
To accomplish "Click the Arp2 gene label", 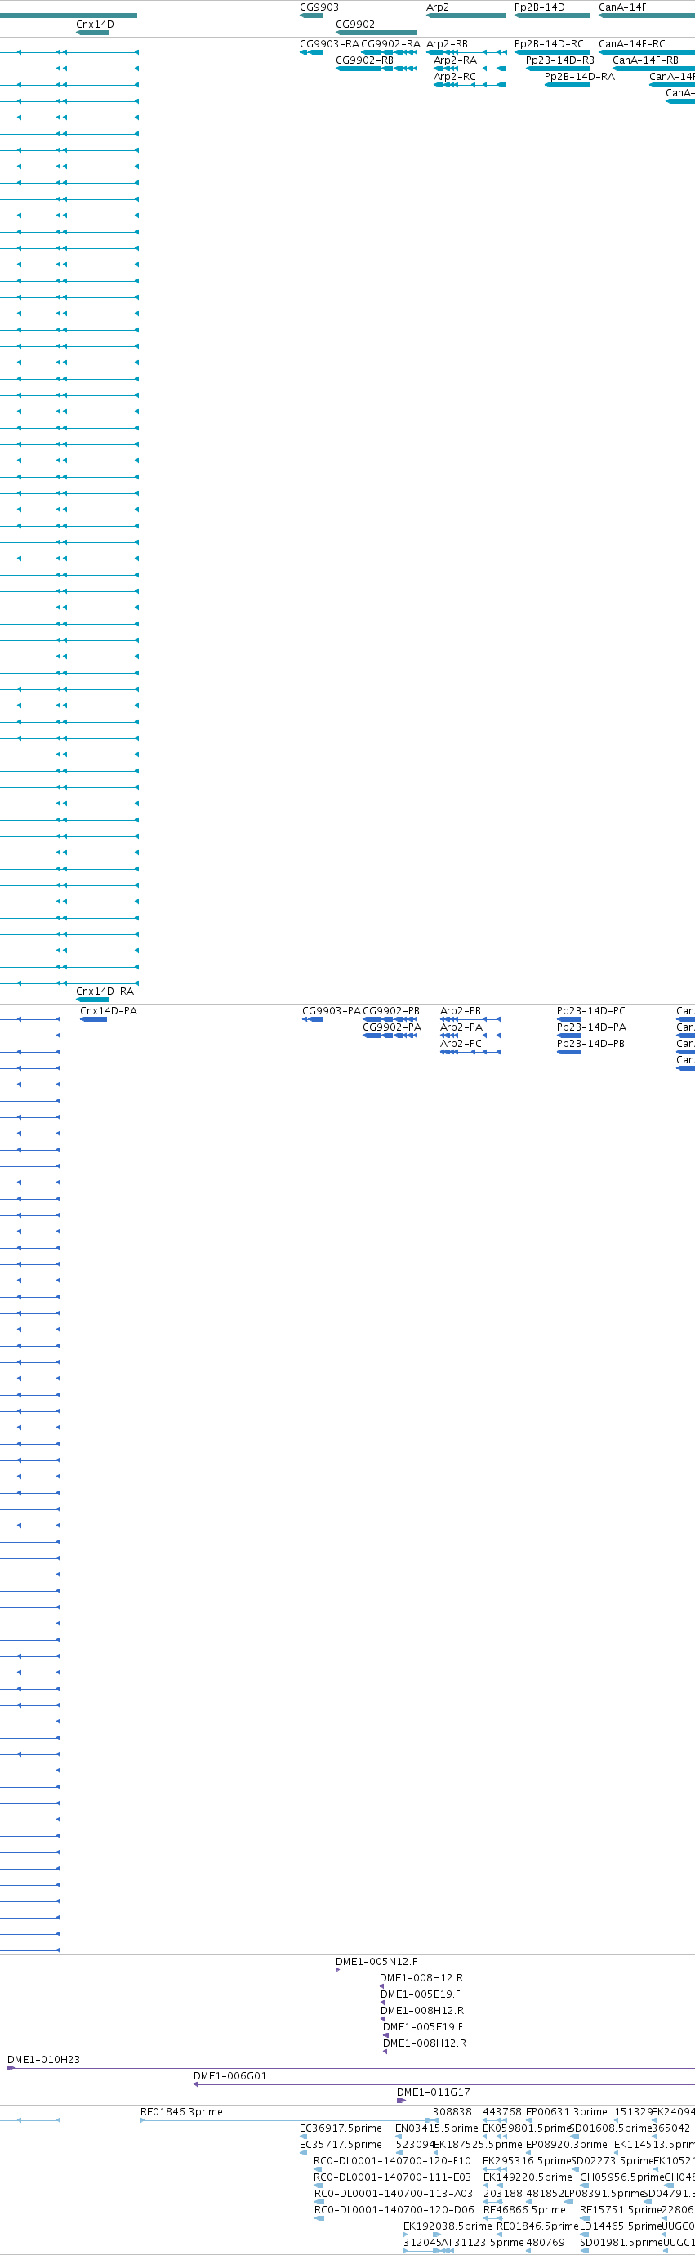I will 438,7.
